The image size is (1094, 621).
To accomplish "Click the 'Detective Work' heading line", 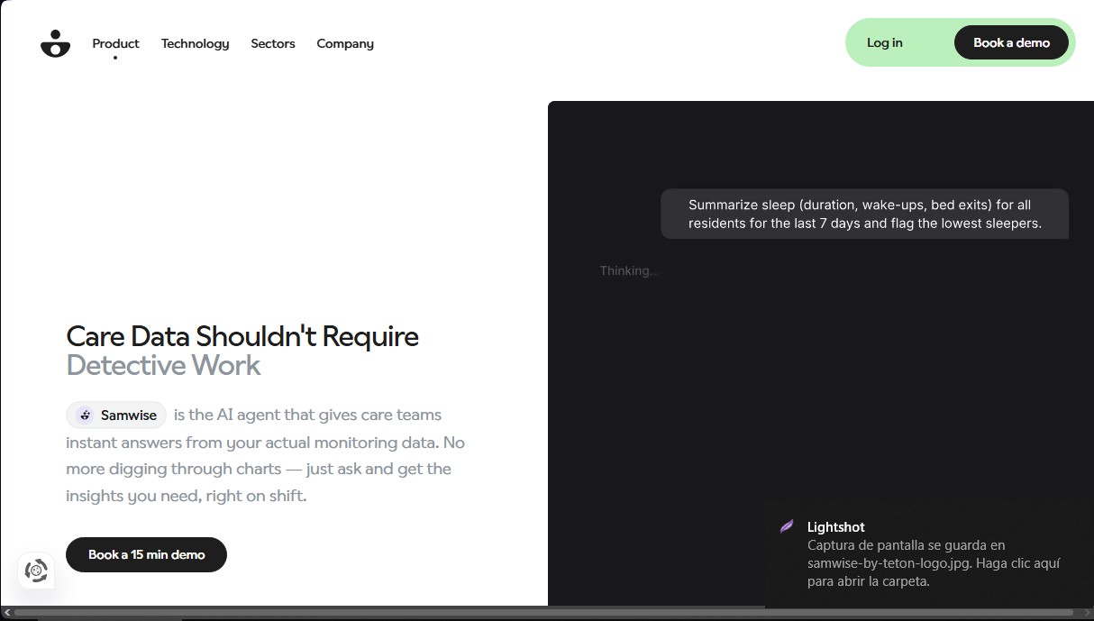I will click(x=163, y=365).
